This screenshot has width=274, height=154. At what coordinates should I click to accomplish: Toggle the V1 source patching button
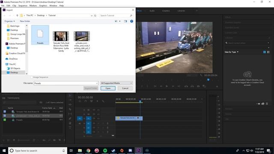80,118
